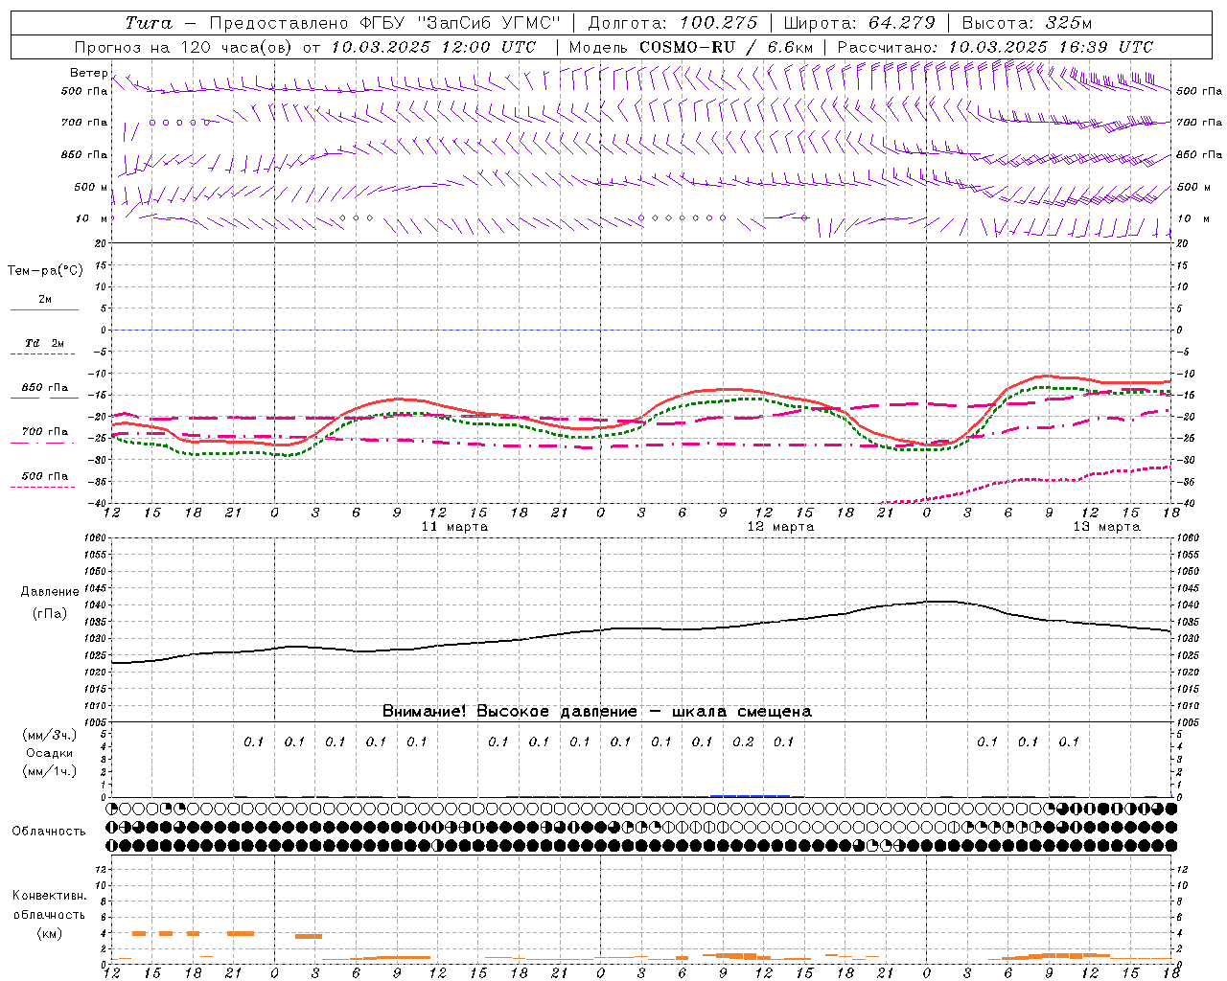Click the '11 марта' date label

coord(454,527)
